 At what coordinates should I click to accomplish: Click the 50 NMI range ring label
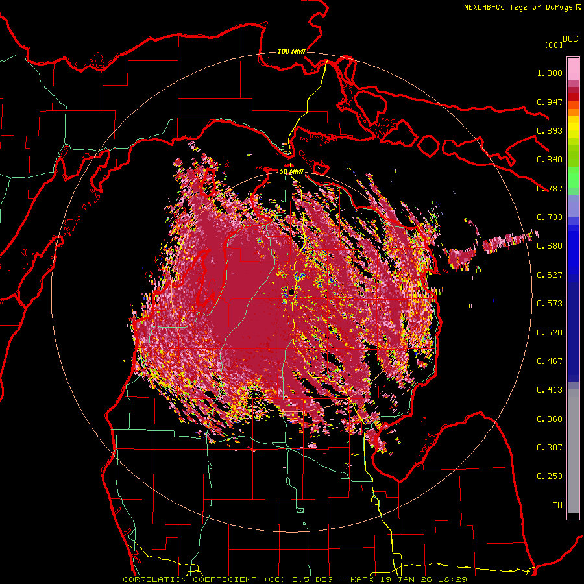point(291,172)
